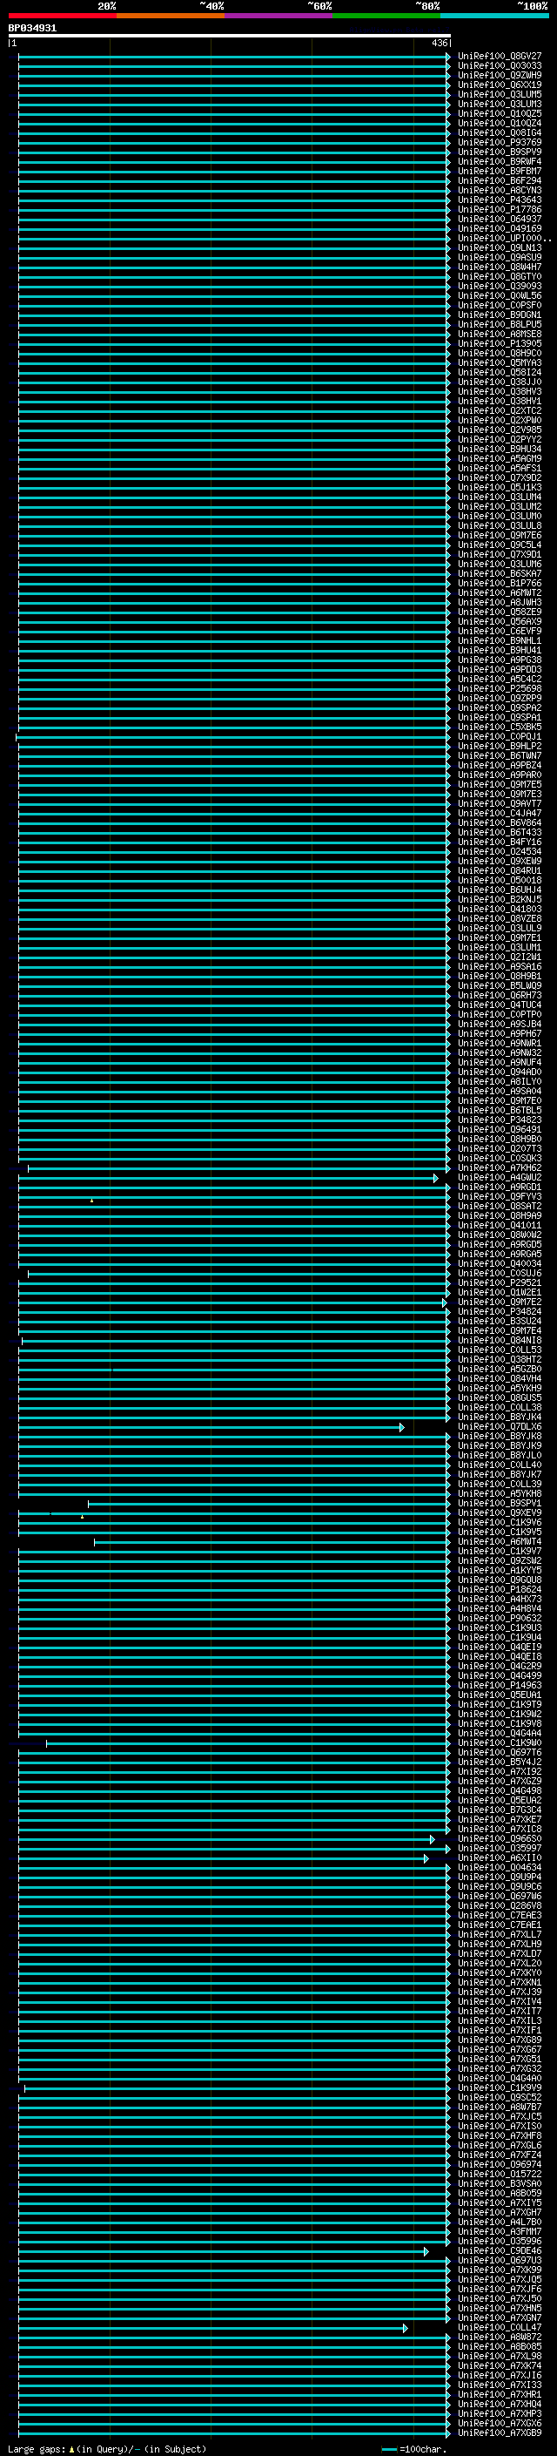The height and width of the screenshot is (2456, 557).
Task: Select the UniRef100_Q9ZSW2 label
Action: click(x=500, y=1560)
